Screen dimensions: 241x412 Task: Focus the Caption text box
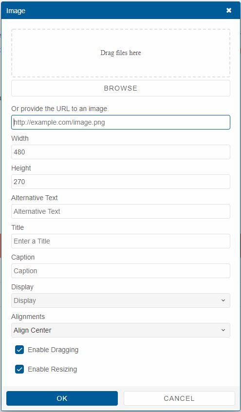click(x=121, y=271)
